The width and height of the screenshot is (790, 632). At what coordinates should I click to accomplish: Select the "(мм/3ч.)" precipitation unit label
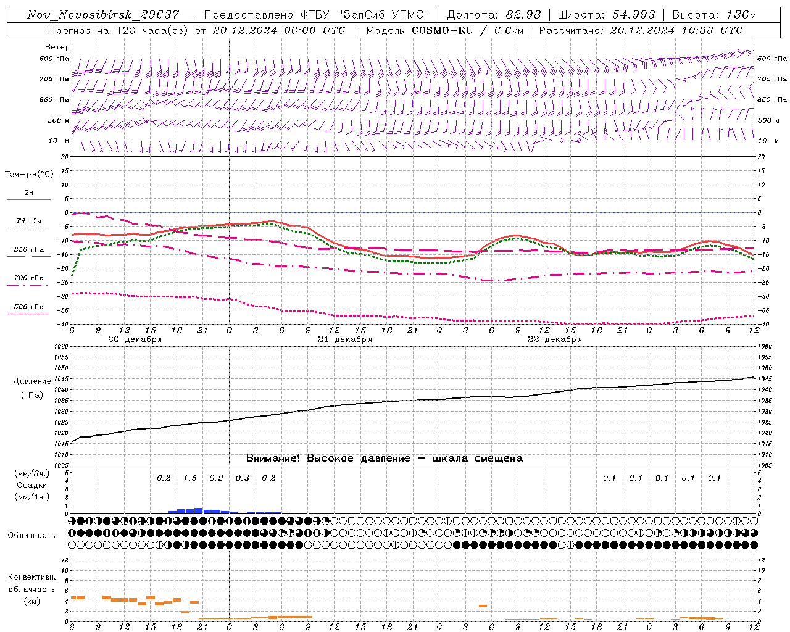[x=32, y=473]
